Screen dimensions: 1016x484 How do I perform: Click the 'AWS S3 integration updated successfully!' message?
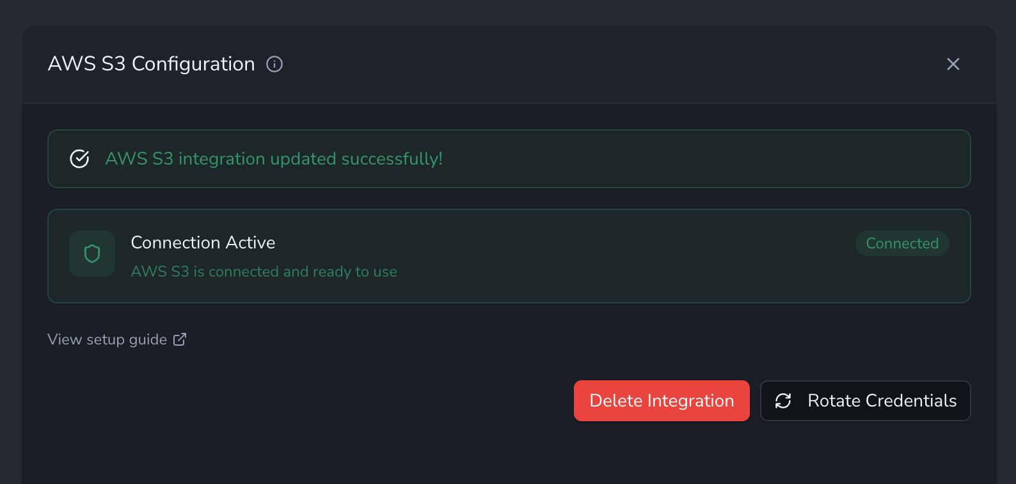[274, 159]
